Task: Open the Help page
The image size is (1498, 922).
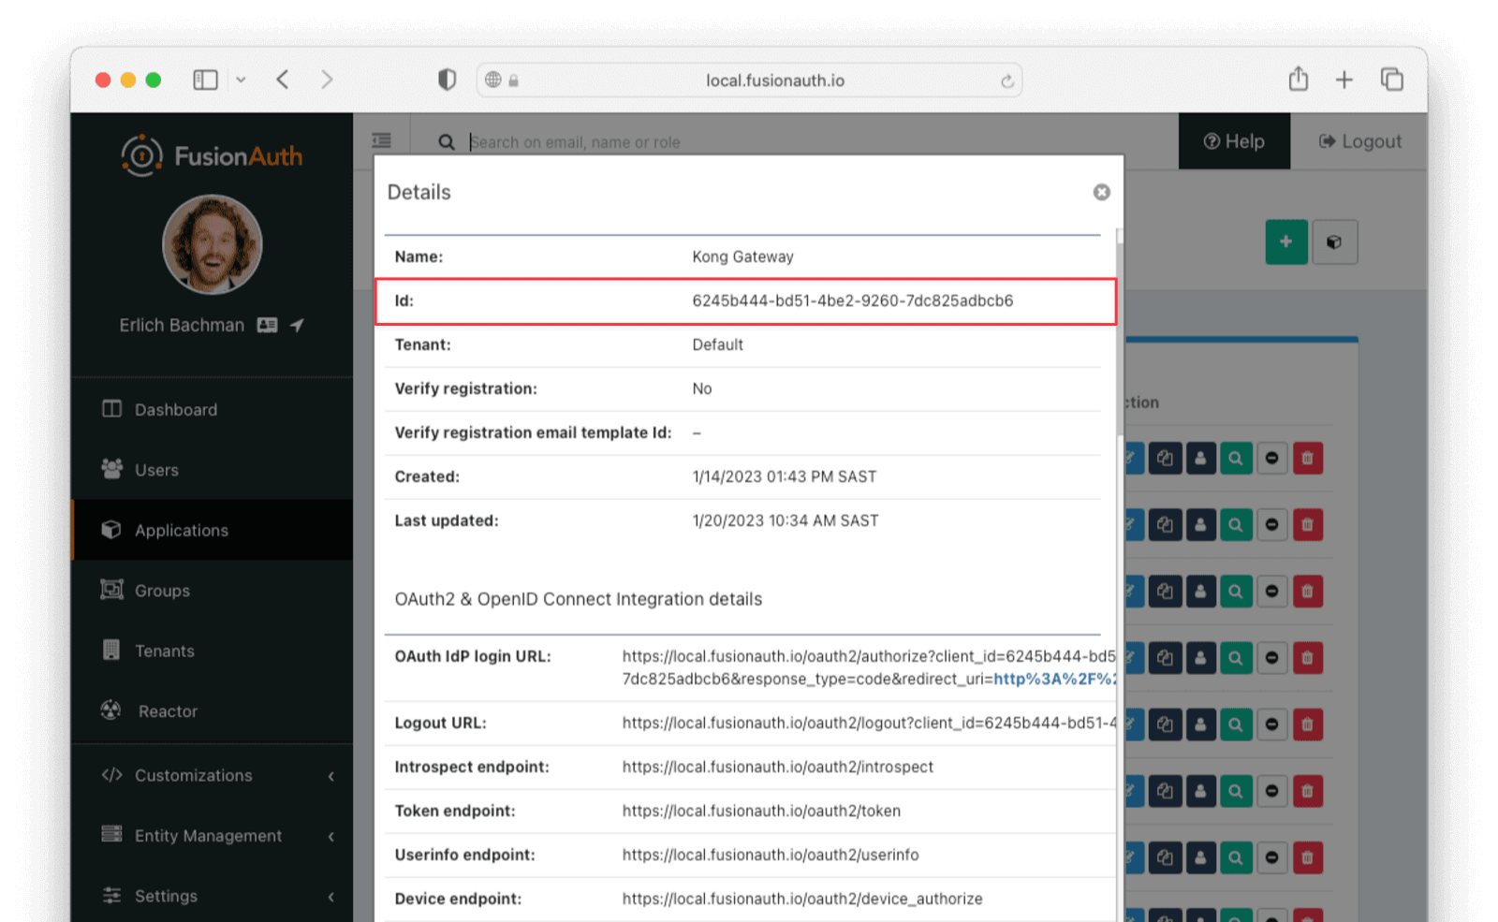Action: coord(1234,141)
